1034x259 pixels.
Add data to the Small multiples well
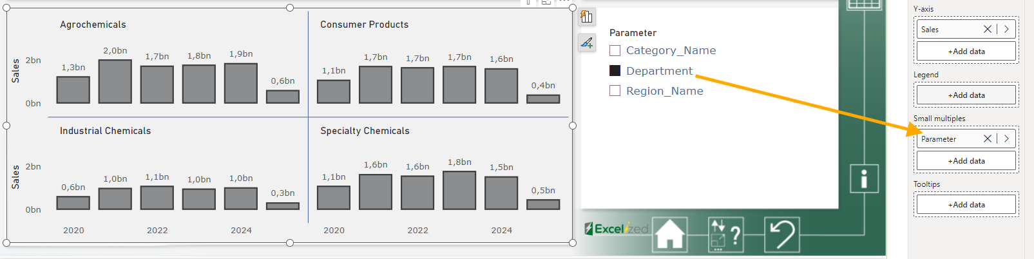click(966, 160)
